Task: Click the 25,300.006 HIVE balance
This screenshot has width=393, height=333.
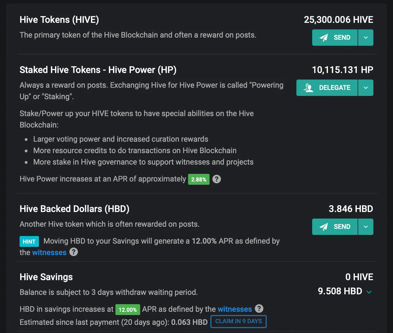Action: point(338,20)
